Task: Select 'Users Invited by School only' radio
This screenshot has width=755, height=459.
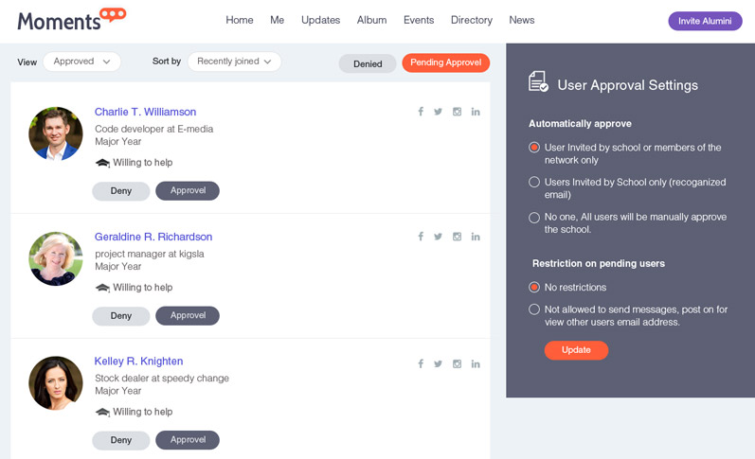Action: tap(534, 183)
